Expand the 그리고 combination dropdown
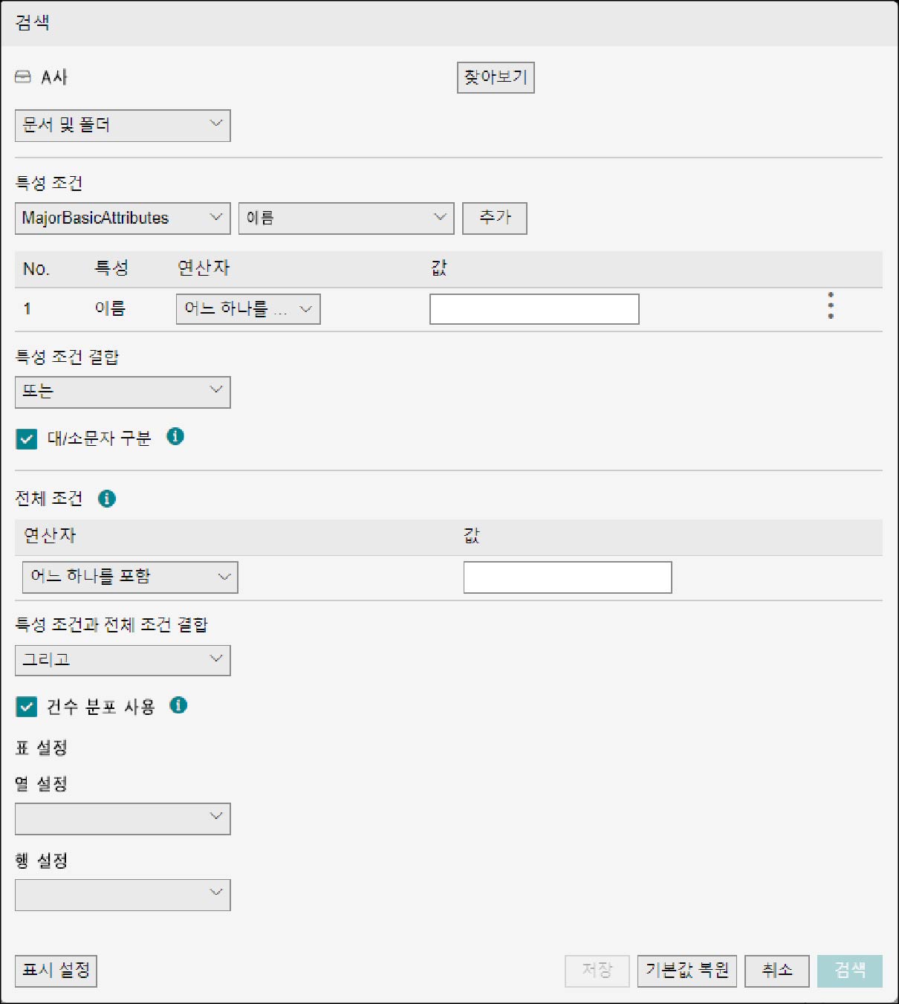The width and height of the screenshot is (899, 1004). coord(123,660)
